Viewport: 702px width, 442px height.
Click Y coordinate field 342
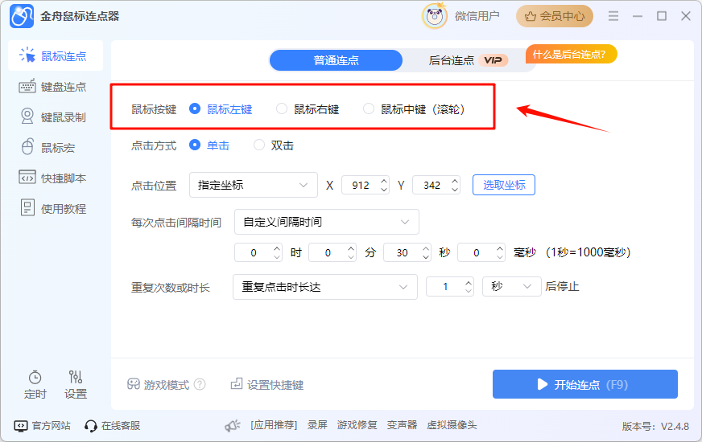pos(432,185)
